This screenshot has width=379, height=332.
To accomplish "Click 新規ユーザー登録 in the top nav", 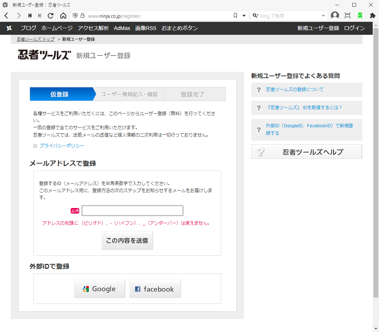I will [318, 28].
